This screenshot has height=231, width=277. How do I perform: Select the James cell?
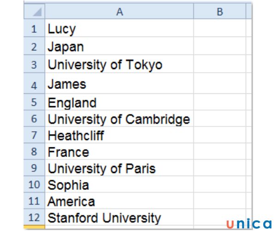click(119, 84)
